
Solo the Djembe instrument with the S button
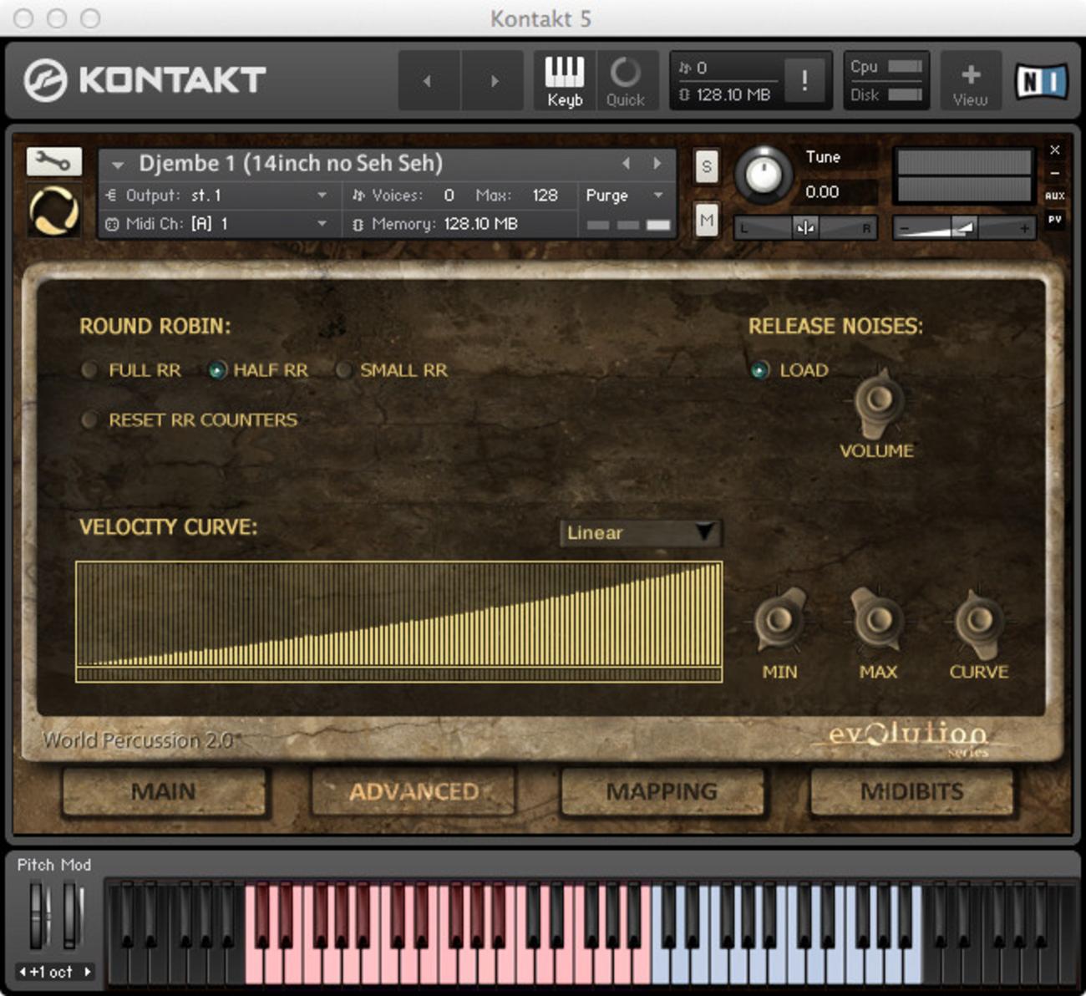coord(706,167)
